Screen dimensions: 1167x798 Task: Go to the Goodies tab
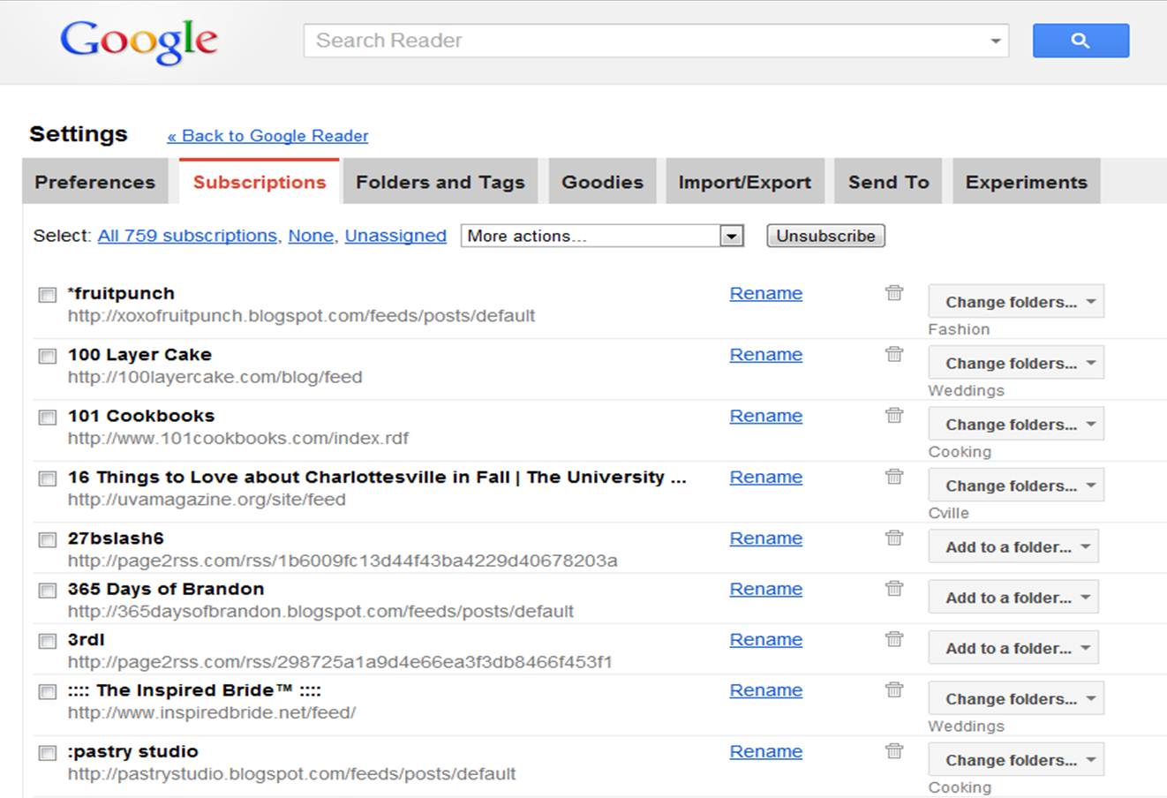(602, 182)
